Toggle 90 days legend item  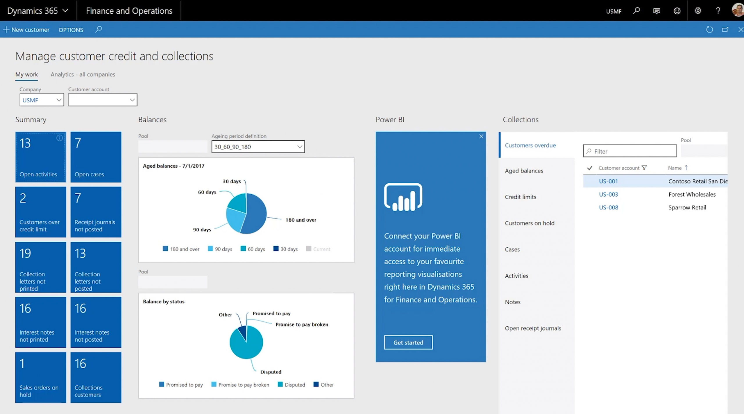(x=220, y=249)
